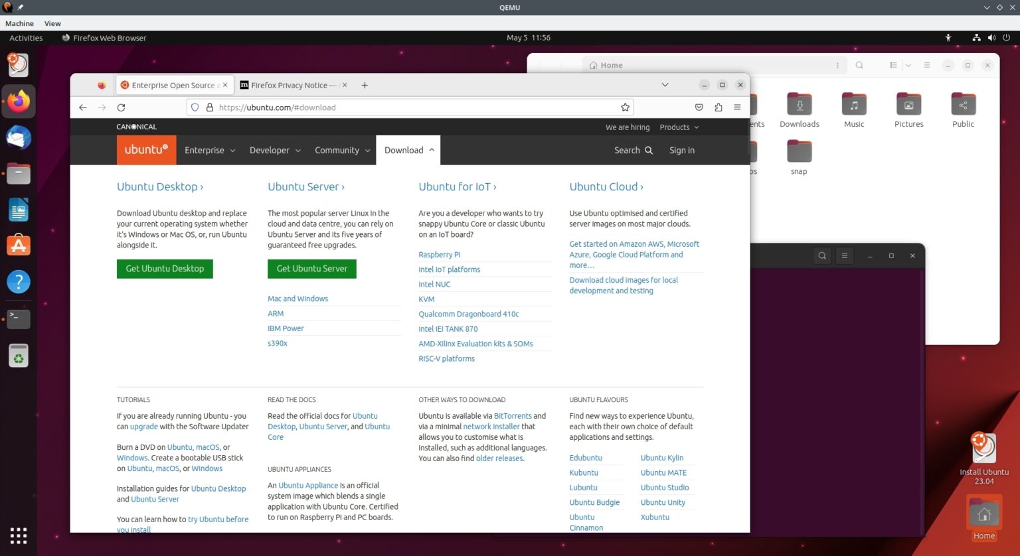Open the Firefox hamburger application menu
This screenshot has height=556, width=1020.
point(737,107)
